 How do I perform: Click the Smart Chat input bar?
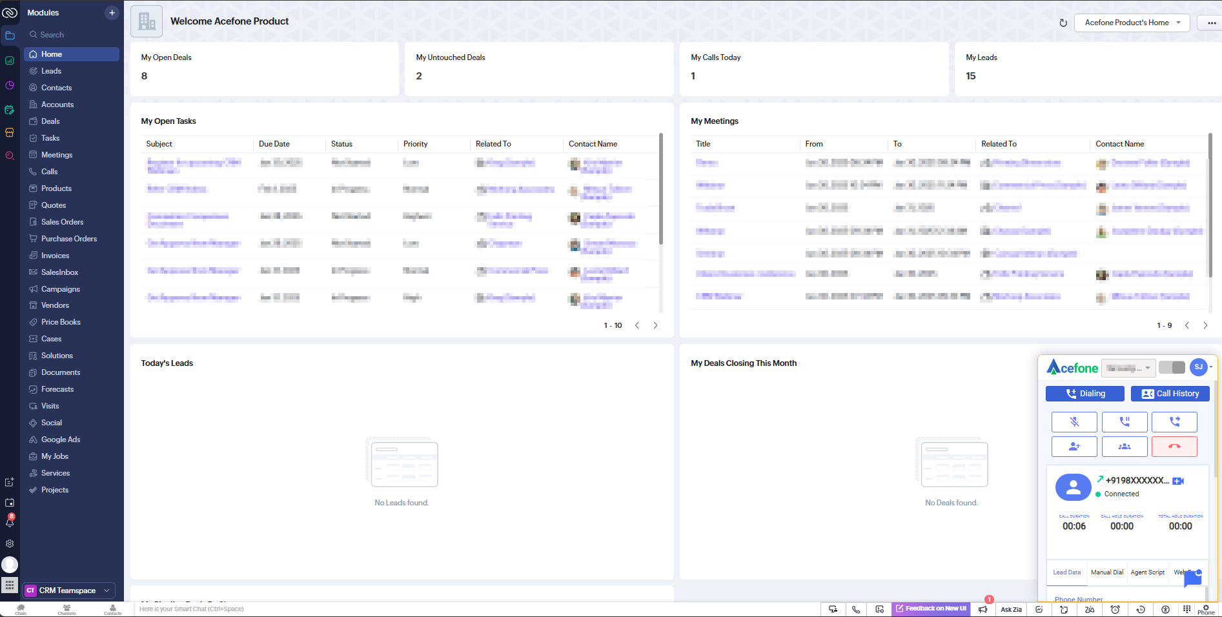pyautogui.click(x=476, y=609)
